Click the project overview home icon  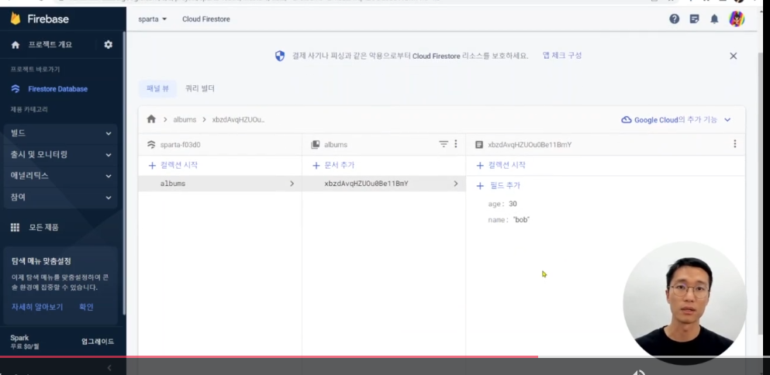tap(16, 45)
